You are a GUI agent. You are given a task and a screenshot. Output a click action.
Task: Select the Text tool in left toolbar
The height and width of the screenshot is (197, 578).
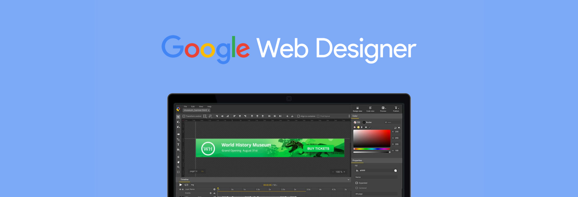pos(178,145)
